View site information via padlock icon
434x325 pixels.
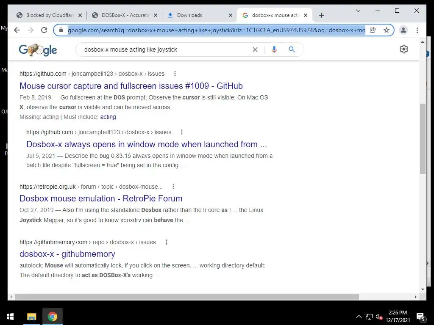[61, 30]
